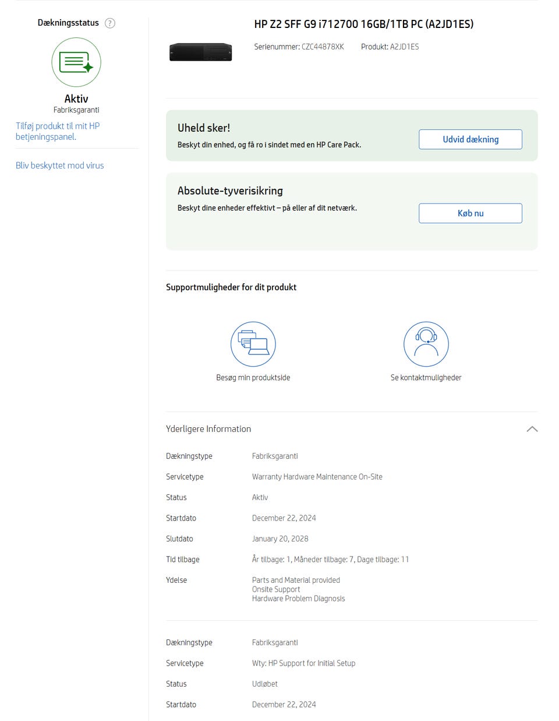Collapse the Yderligere Information section
Viewport: 559px width, 721px height.
pyautogui.click(x=532, y=429)
